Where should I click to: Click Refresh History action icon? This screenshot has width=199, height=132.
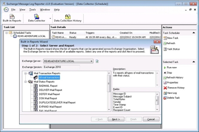click(165, 78)
